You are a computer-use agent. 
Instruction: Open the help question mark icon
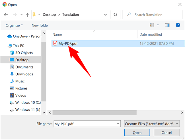click(178, 25)
